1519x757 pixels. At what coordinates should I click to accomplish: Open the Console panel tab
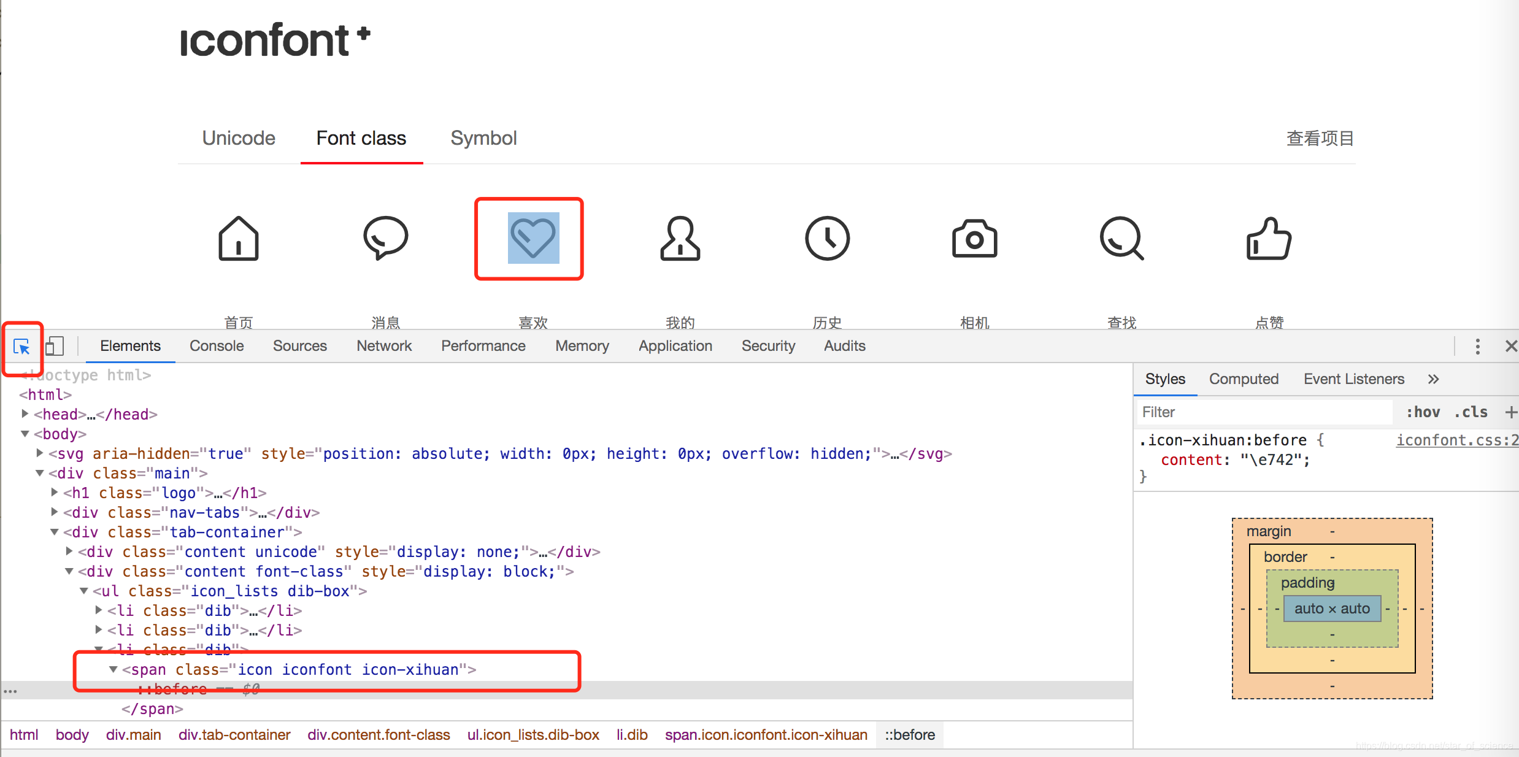coord(217,346)
